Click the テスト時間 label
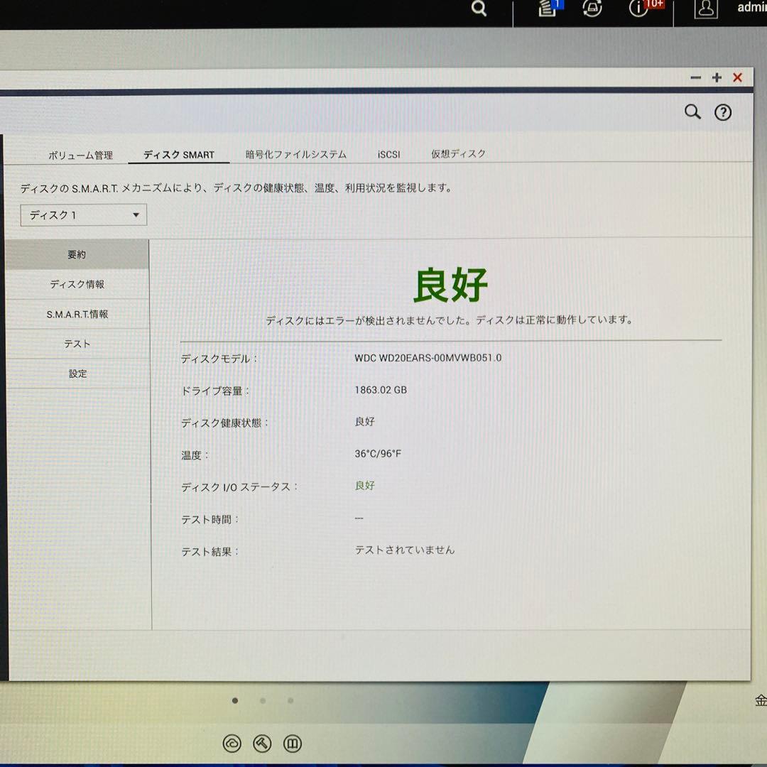Viewport: 767px width, 767px height. [x=210, y=519]
